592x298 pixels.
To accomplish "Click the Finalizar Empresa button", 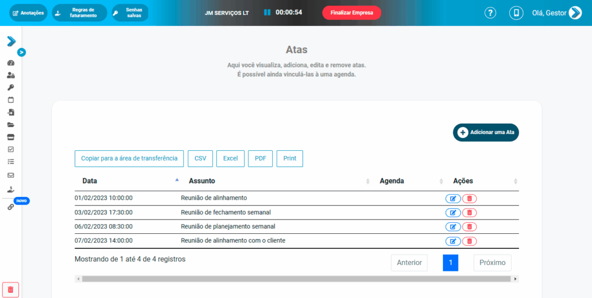I will click(x=351, y=13).
